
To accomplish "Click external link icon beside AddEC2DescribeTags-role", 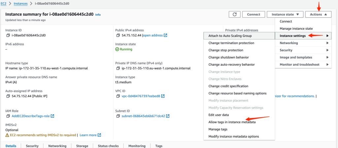I will coord(52,116).
